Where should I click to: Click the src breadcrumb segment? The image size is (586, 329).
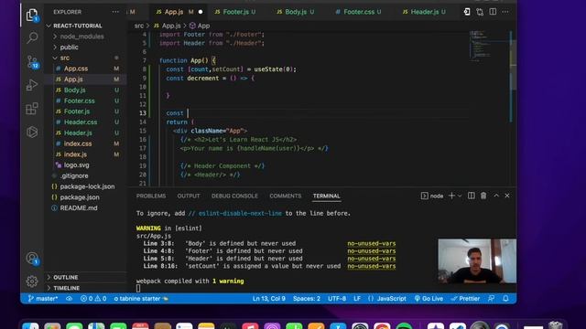(x=138, y=26)
